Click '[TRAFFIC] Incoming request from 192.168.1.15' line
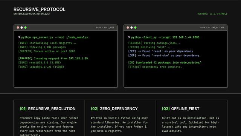Screen dimensions: 241x136 pyautogui.click(x=53, y=59)
